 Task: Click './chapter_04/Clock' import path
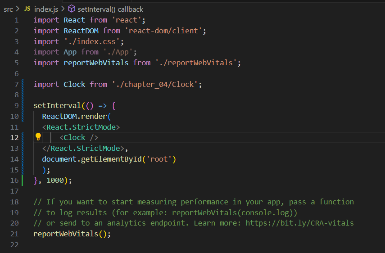[x=155, y=85]
